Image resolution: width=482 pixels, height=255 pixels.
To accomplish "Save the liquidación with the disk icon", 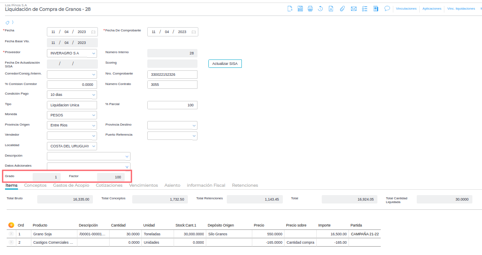I will pos(300,9).
